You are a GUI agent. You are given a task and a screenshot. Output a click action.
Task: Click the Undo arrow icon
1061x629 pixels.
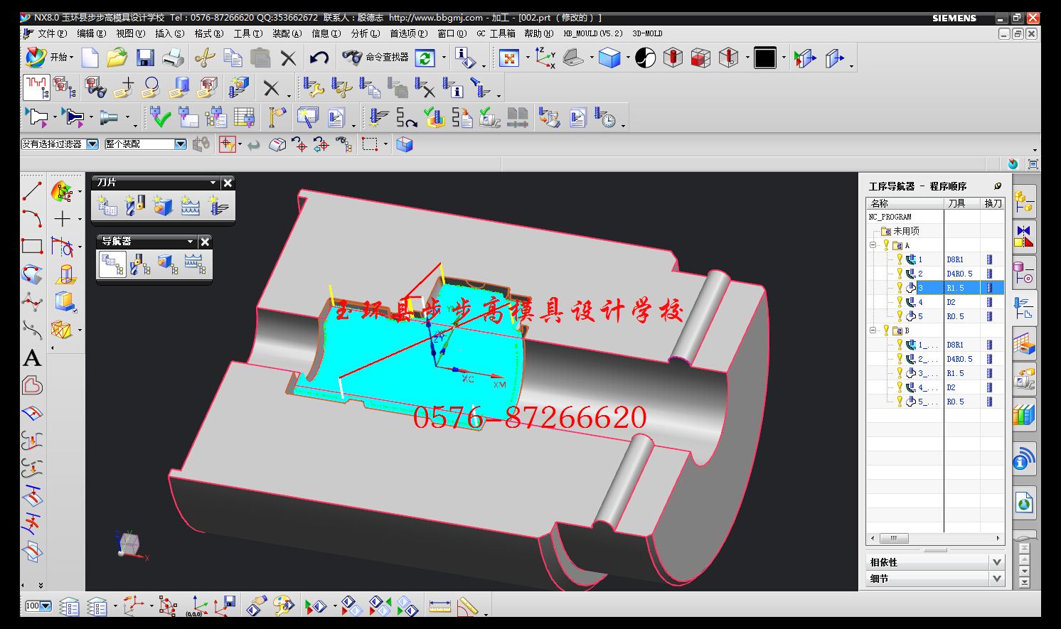(x=319, y=58)
